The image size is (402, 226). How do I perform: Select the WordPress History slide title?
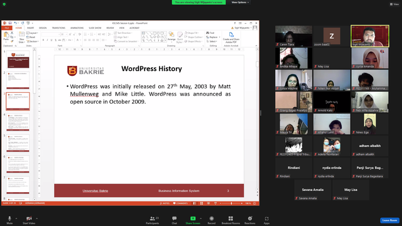(x=151, y=68)
